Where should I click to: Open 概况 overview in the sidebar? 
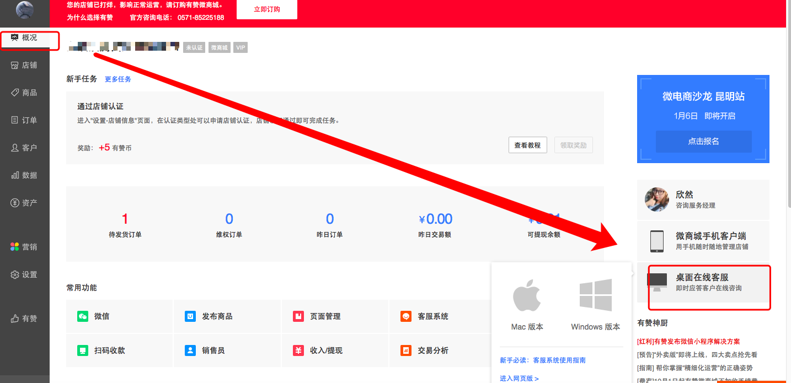click(25, 37)
